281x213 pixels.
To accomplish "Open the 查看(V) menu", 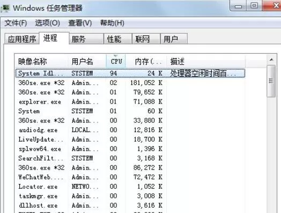I will point(80,23).
